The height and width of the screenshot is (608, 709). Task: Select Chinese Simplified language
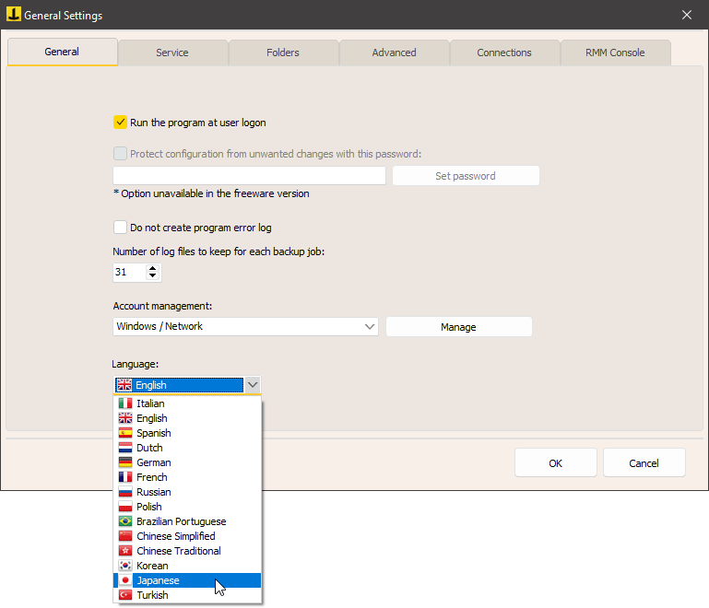coord(187,536)
